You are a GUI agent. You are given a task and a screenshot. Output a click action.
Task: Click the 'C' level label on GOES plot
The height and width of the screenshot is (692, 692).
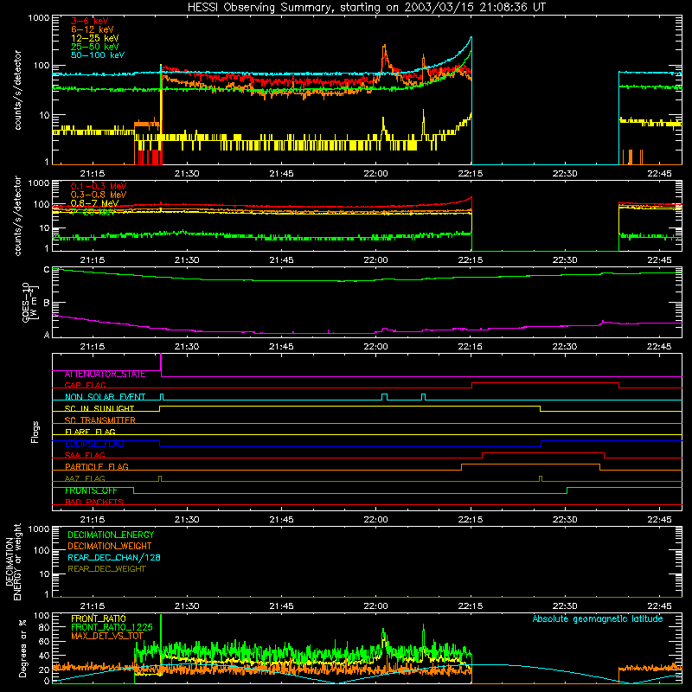(47, 269)
